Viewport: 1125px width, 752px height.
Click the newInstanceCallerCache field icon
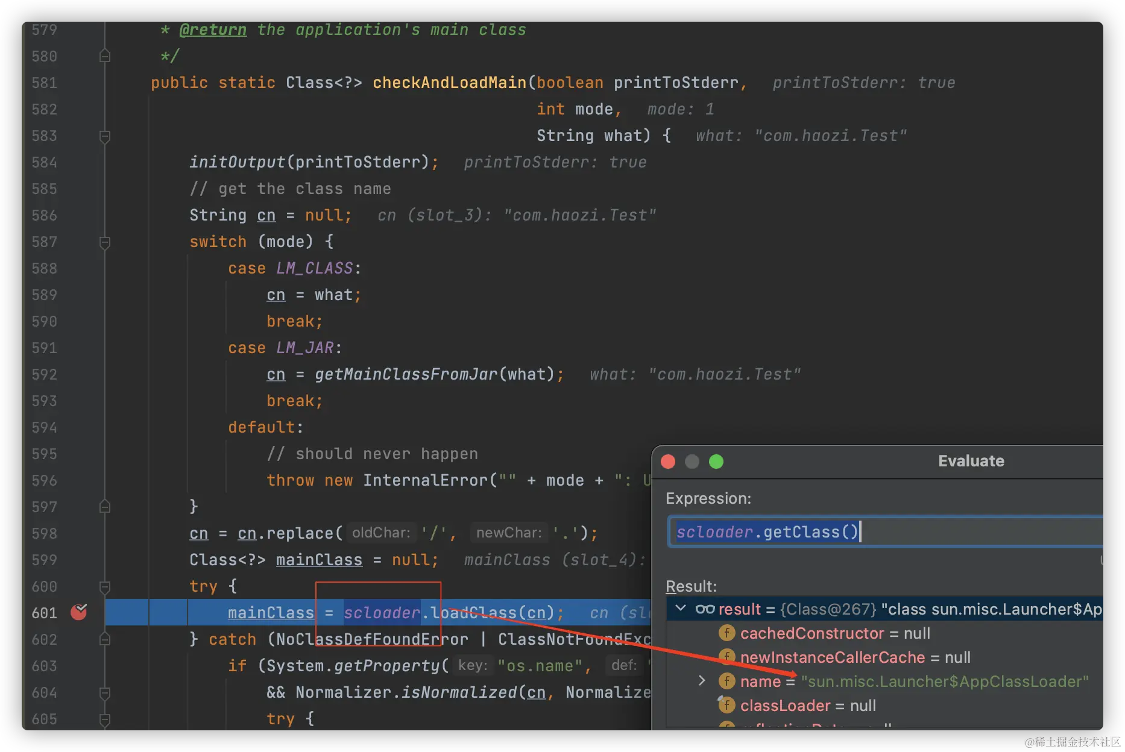[x=726, y=657]
